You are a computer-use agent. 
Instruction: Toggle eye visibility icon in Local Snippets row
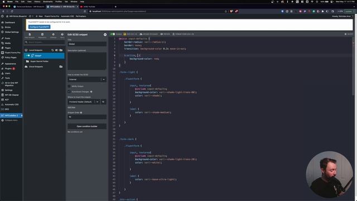pos(57,50)
